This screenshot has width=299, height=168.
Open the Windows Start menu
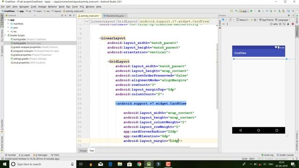[5, 164]
